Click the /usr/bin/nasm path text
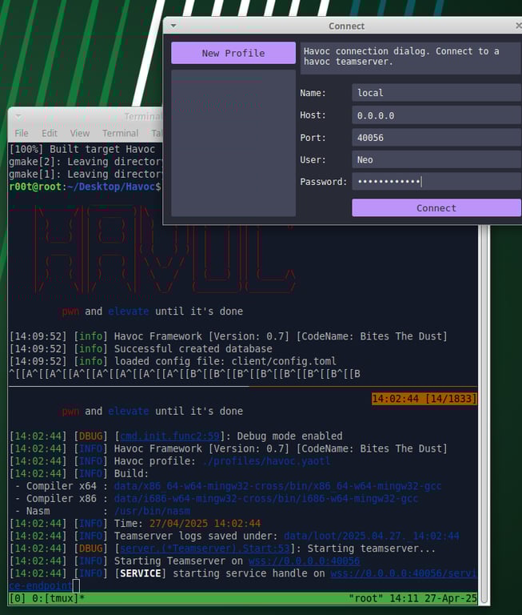Image resolution: width=522 pixels, height=615 pixels. coord(152,511)
